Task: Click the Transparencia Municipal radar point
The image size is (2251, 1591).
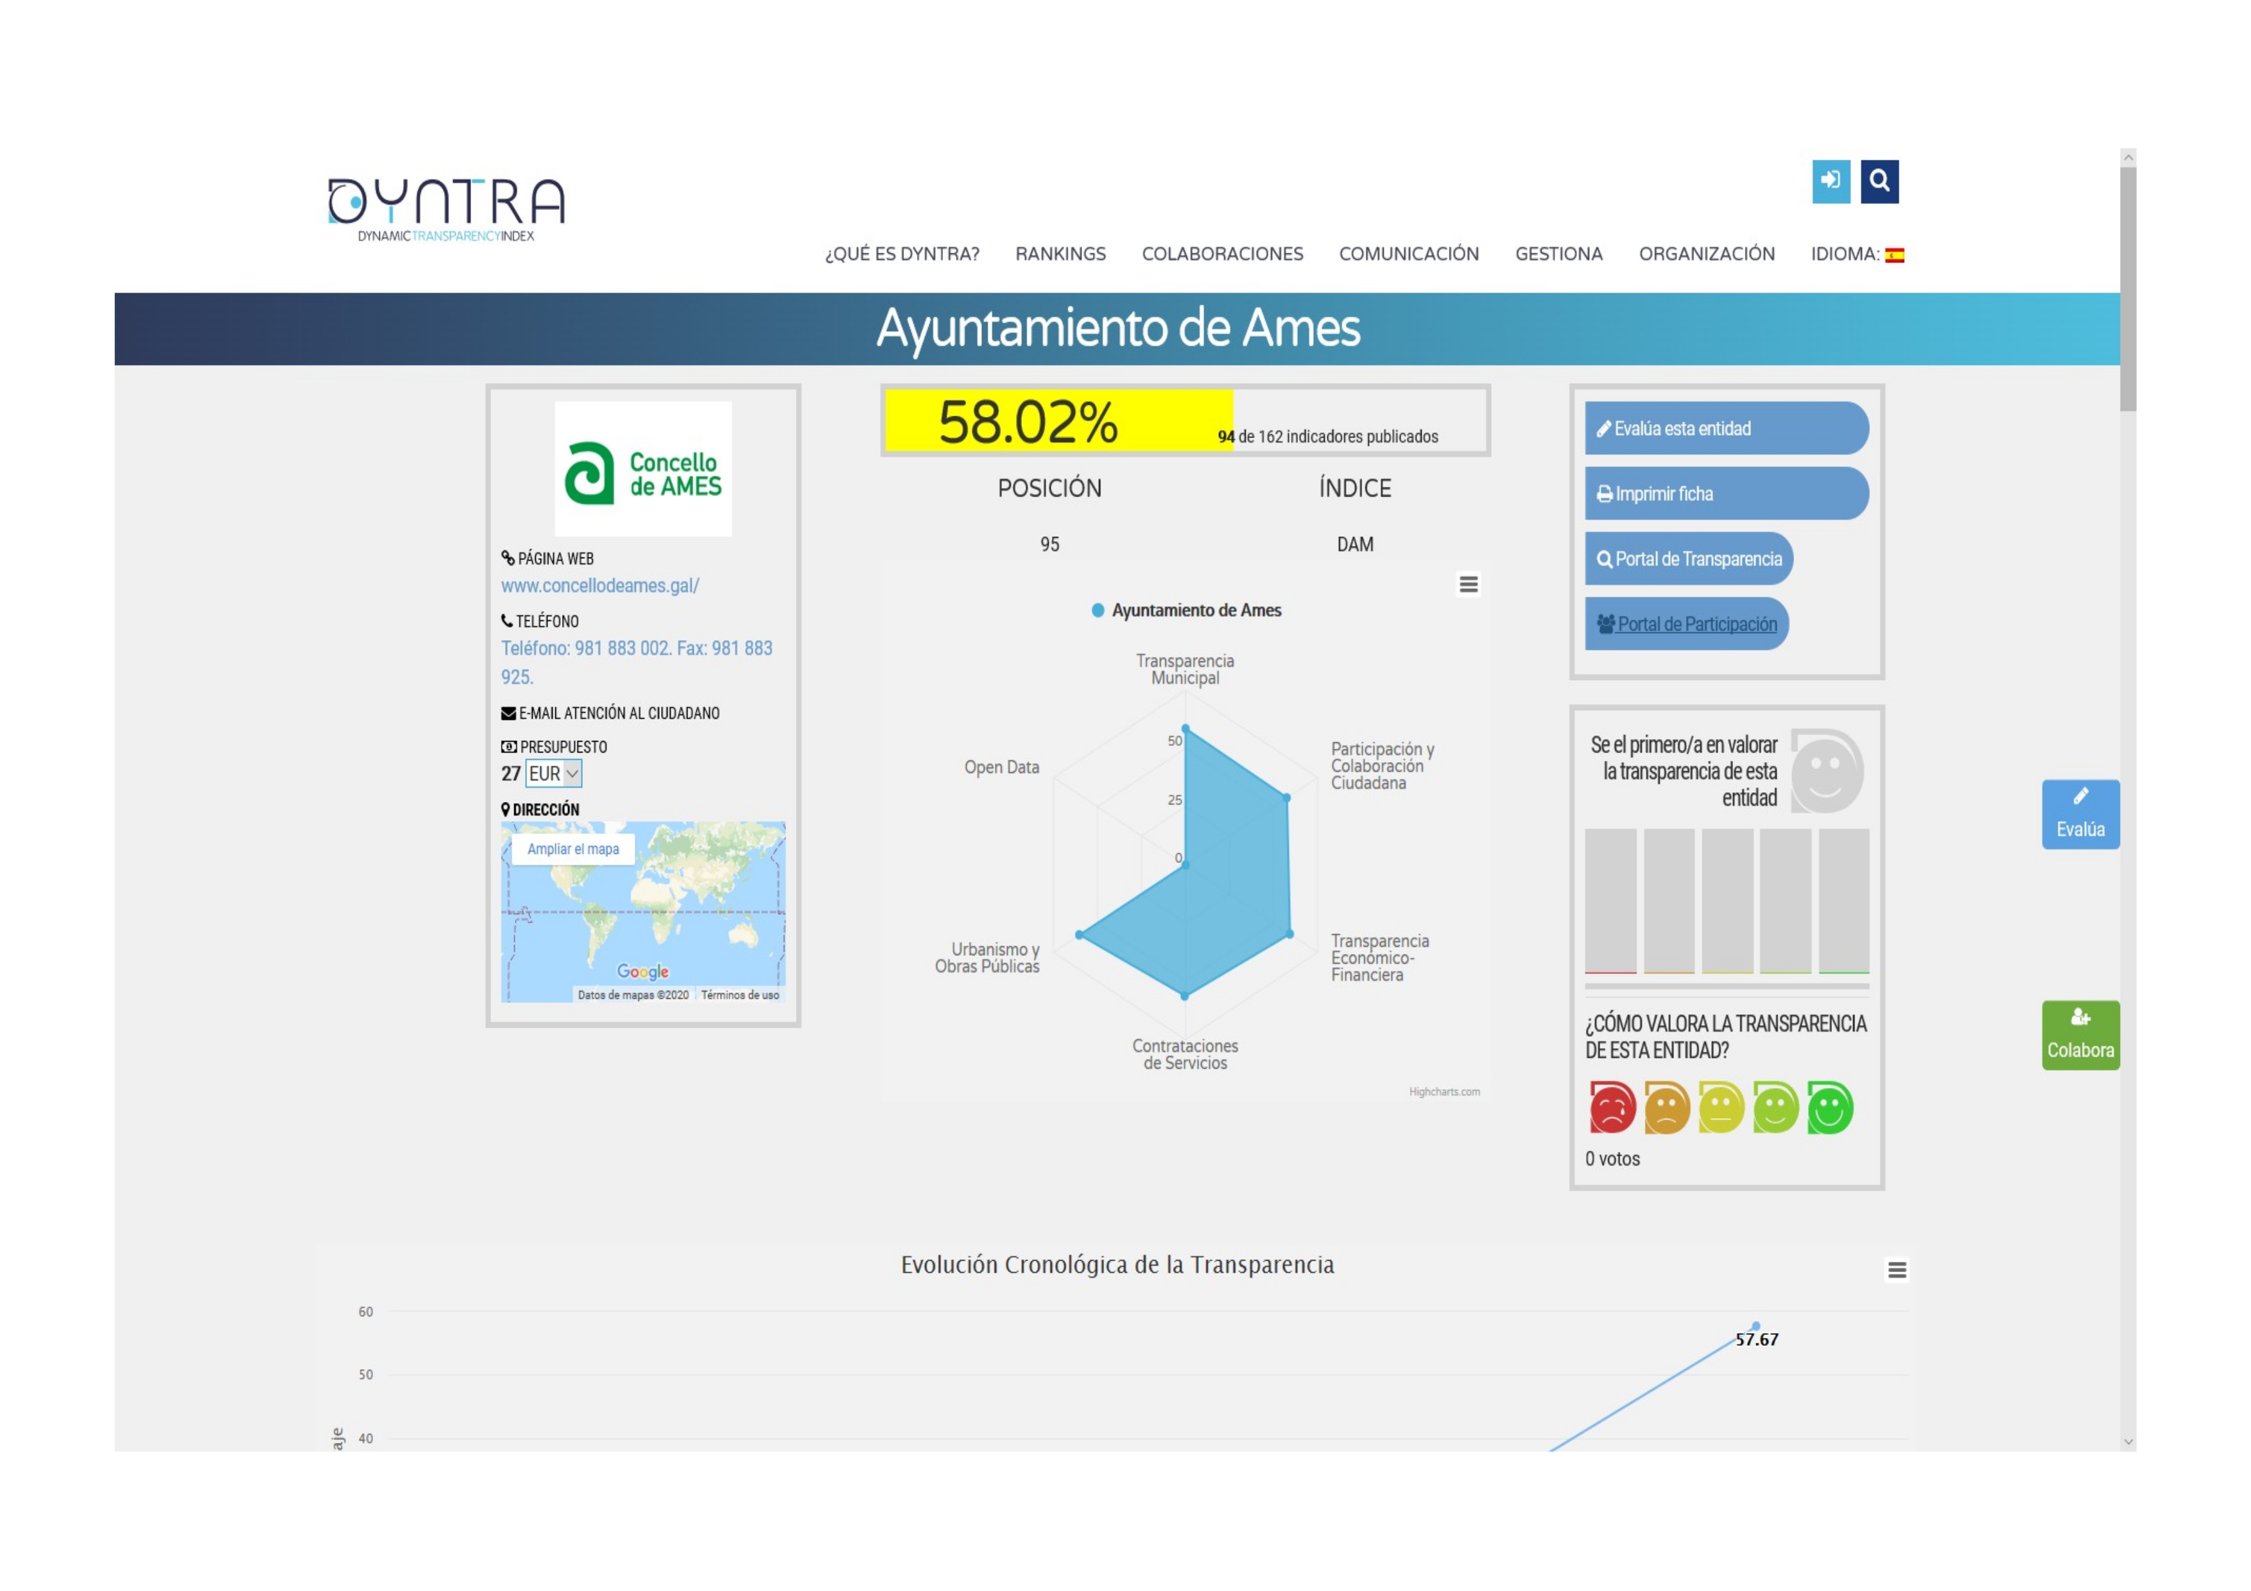Action: 1186,729
